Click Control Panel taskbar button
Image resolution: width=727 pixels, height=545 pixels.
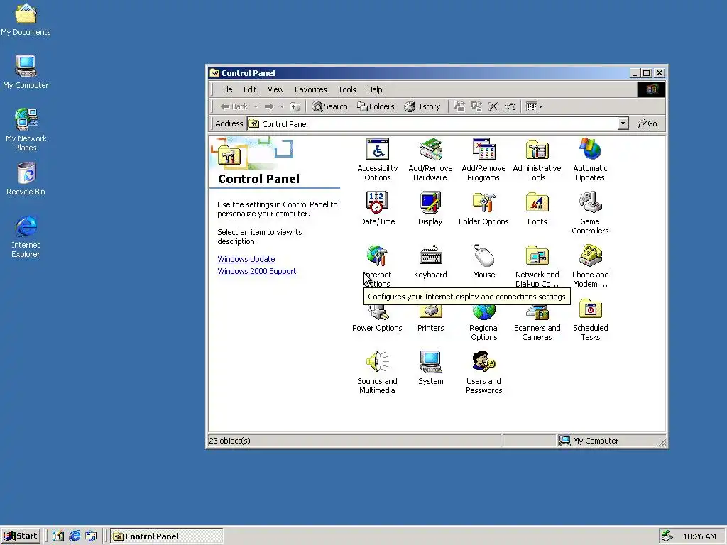coord(167,536)
